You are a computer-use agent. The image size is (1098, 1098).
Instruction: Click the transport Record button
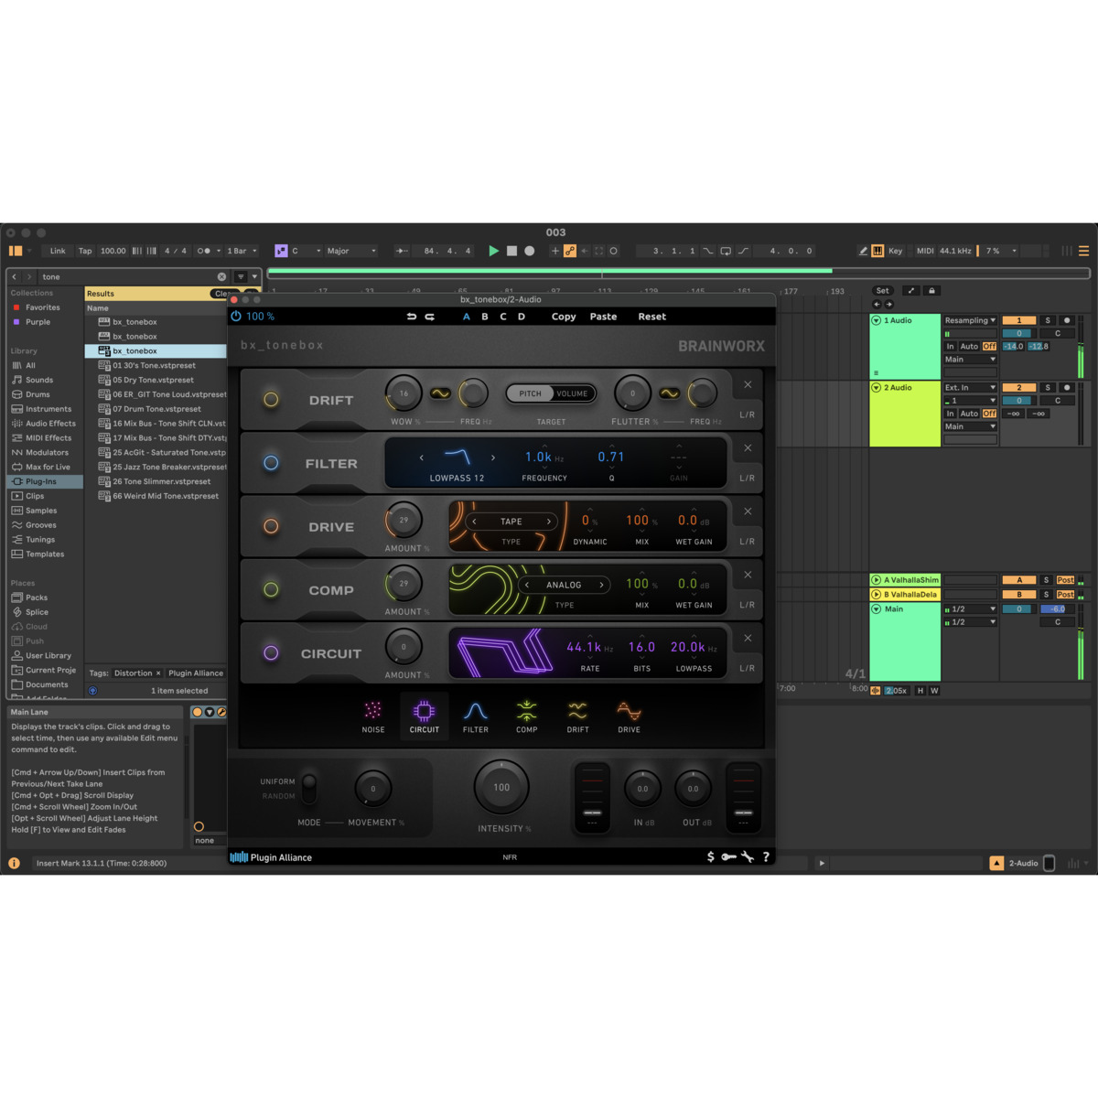pyautogui.click(x=529, y=251)
